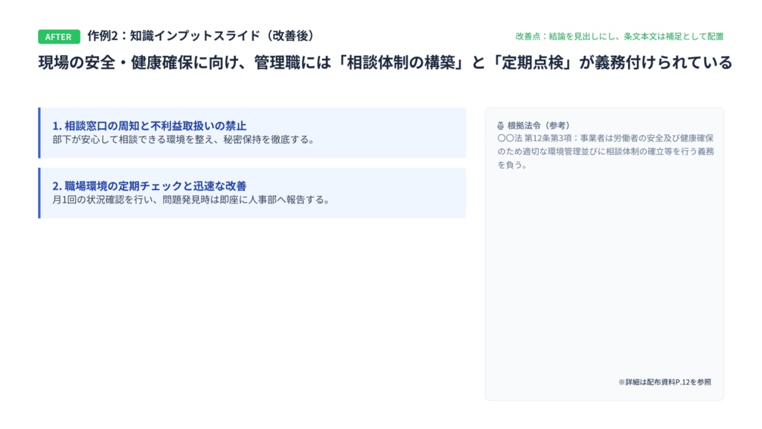The height and width of the screenshot is (429, 762).
Task: Click the '根拠法令（参考）' label
Action: (539, 125)
